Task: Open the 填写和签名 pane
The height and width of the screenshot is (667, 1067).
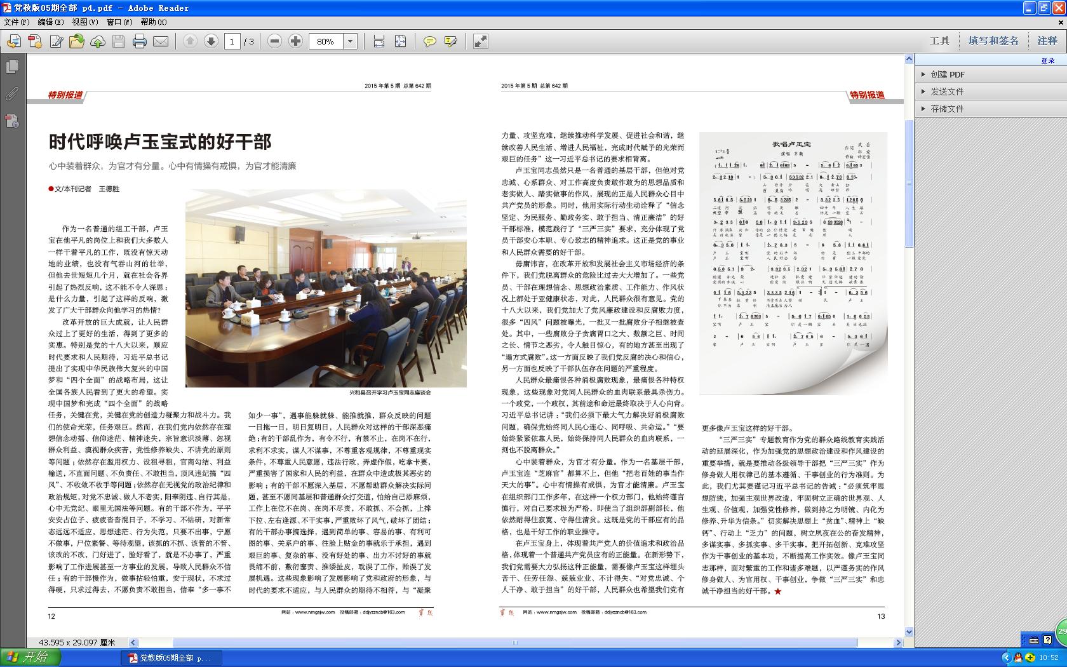Action: 993,41
